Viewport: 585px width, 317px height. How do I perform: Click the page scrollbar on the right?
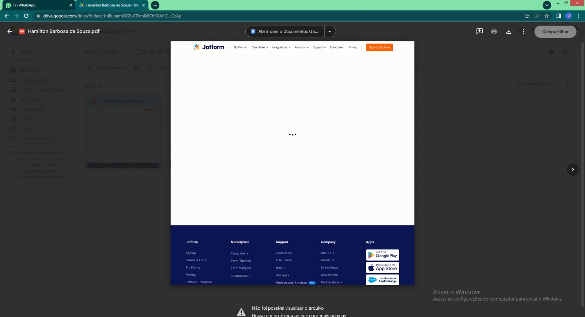pos(582,175)
